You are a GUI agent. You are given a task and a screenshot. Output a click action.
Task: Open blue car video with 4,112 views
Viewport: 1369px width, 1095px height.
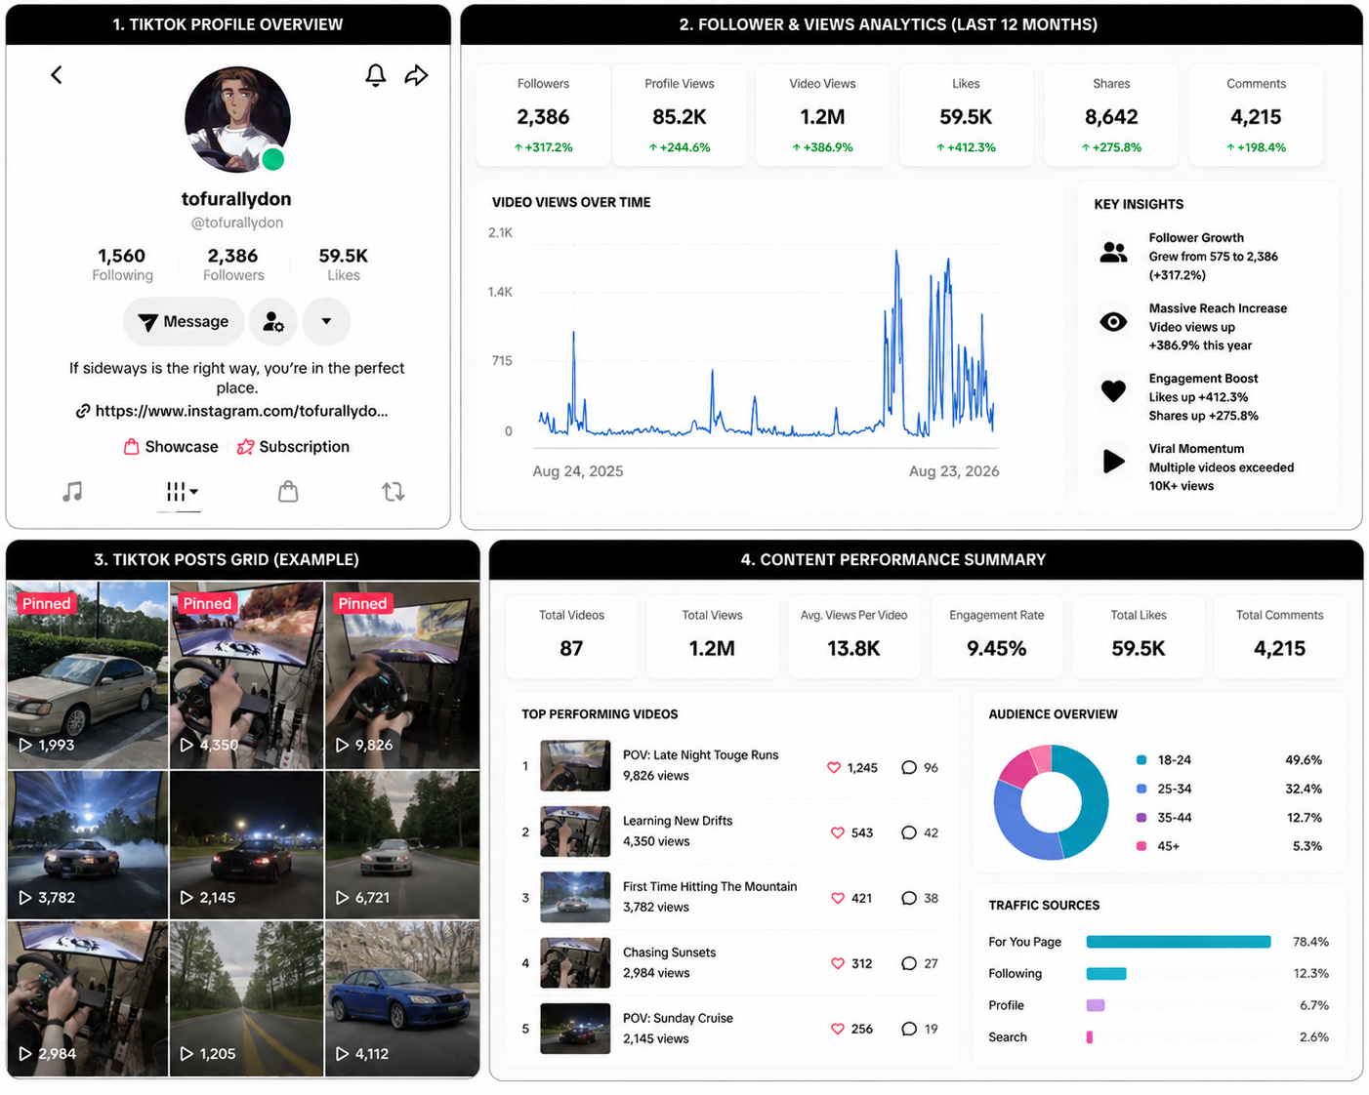(x=402, y=998)
